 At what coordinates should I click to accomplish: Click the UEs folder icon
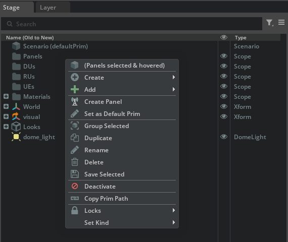pos(16,87)
